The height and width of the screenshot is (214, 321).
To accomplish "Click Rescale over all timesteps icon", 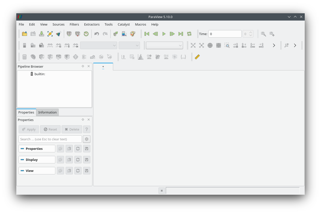I will (x=67, y=45).
